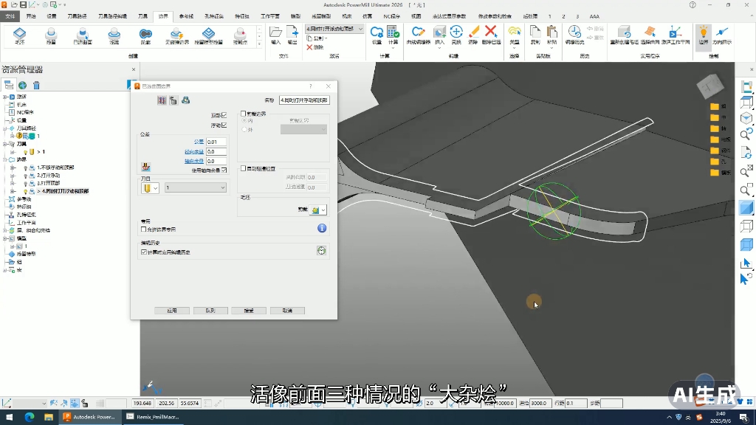The width and height of the screenshot is (756, 425).
Task: Click the 应用 button in dialog
Action: click(x=172, y=311)
